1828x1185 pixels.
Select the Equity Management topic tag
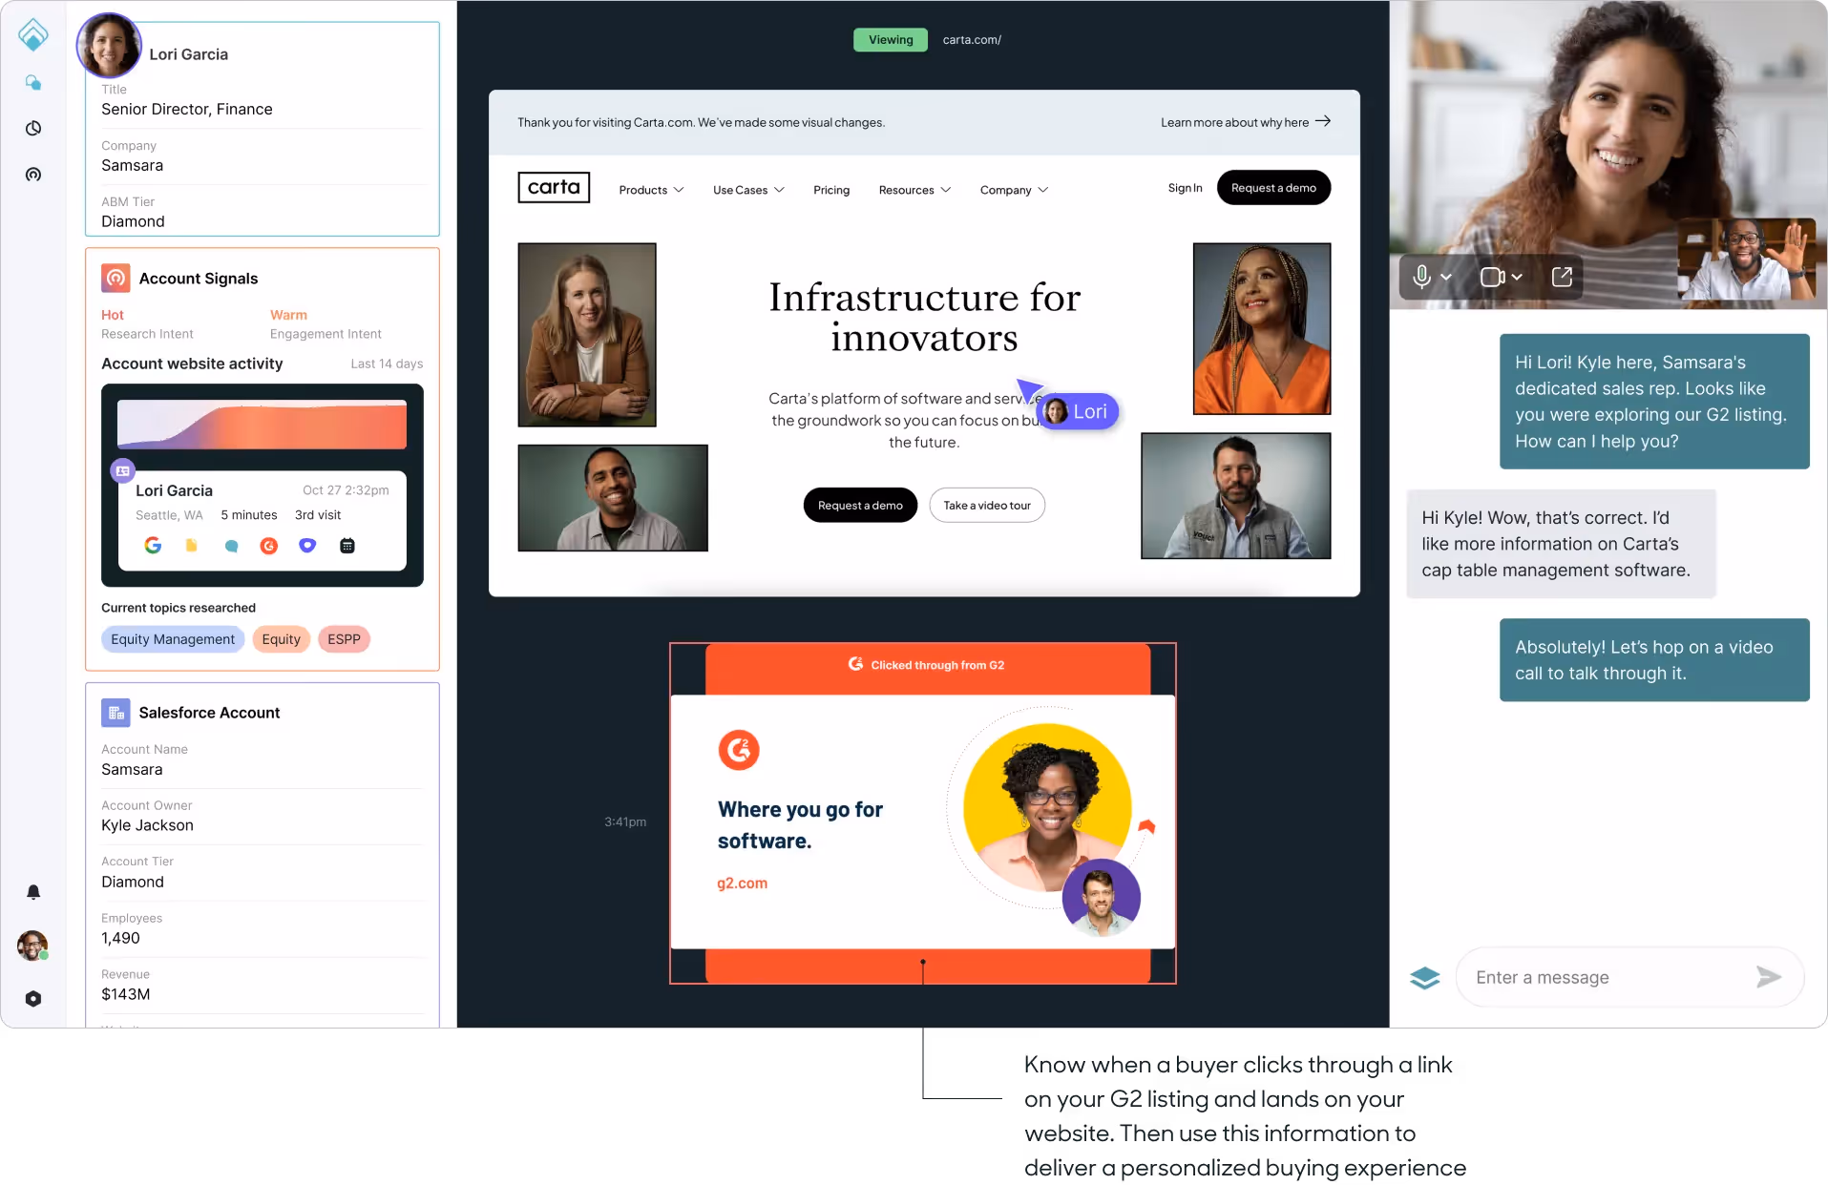tap(173, 639)
